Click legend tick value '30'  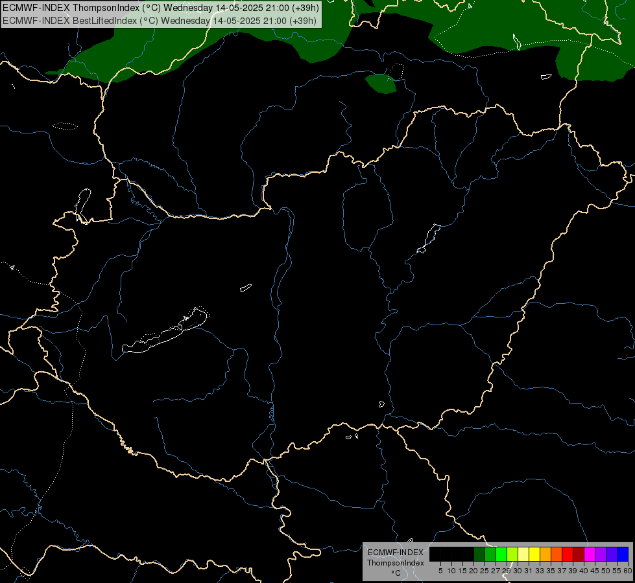click(518, 571)
